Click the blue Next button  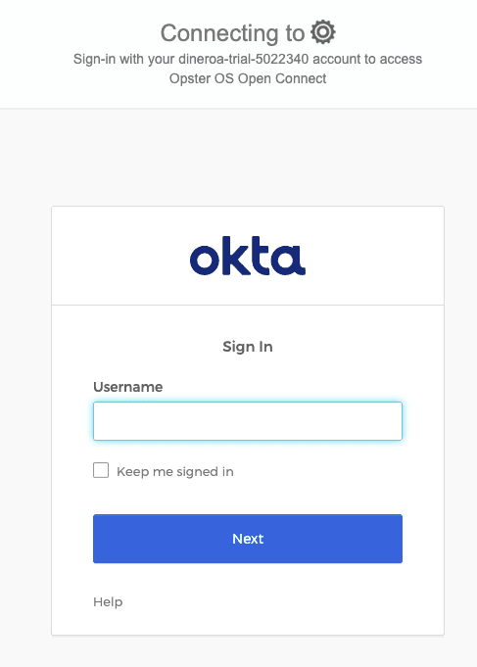[248, 539]
